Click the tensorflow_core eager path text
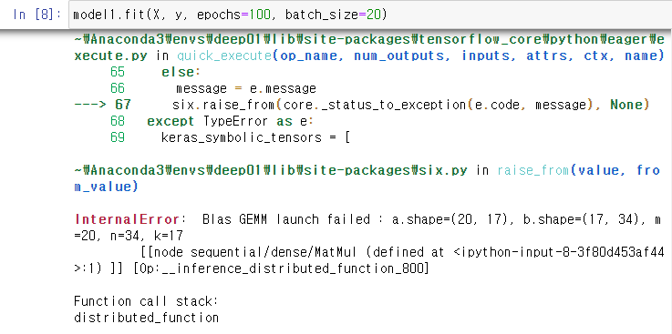The image size is (672, 334). 369,47
